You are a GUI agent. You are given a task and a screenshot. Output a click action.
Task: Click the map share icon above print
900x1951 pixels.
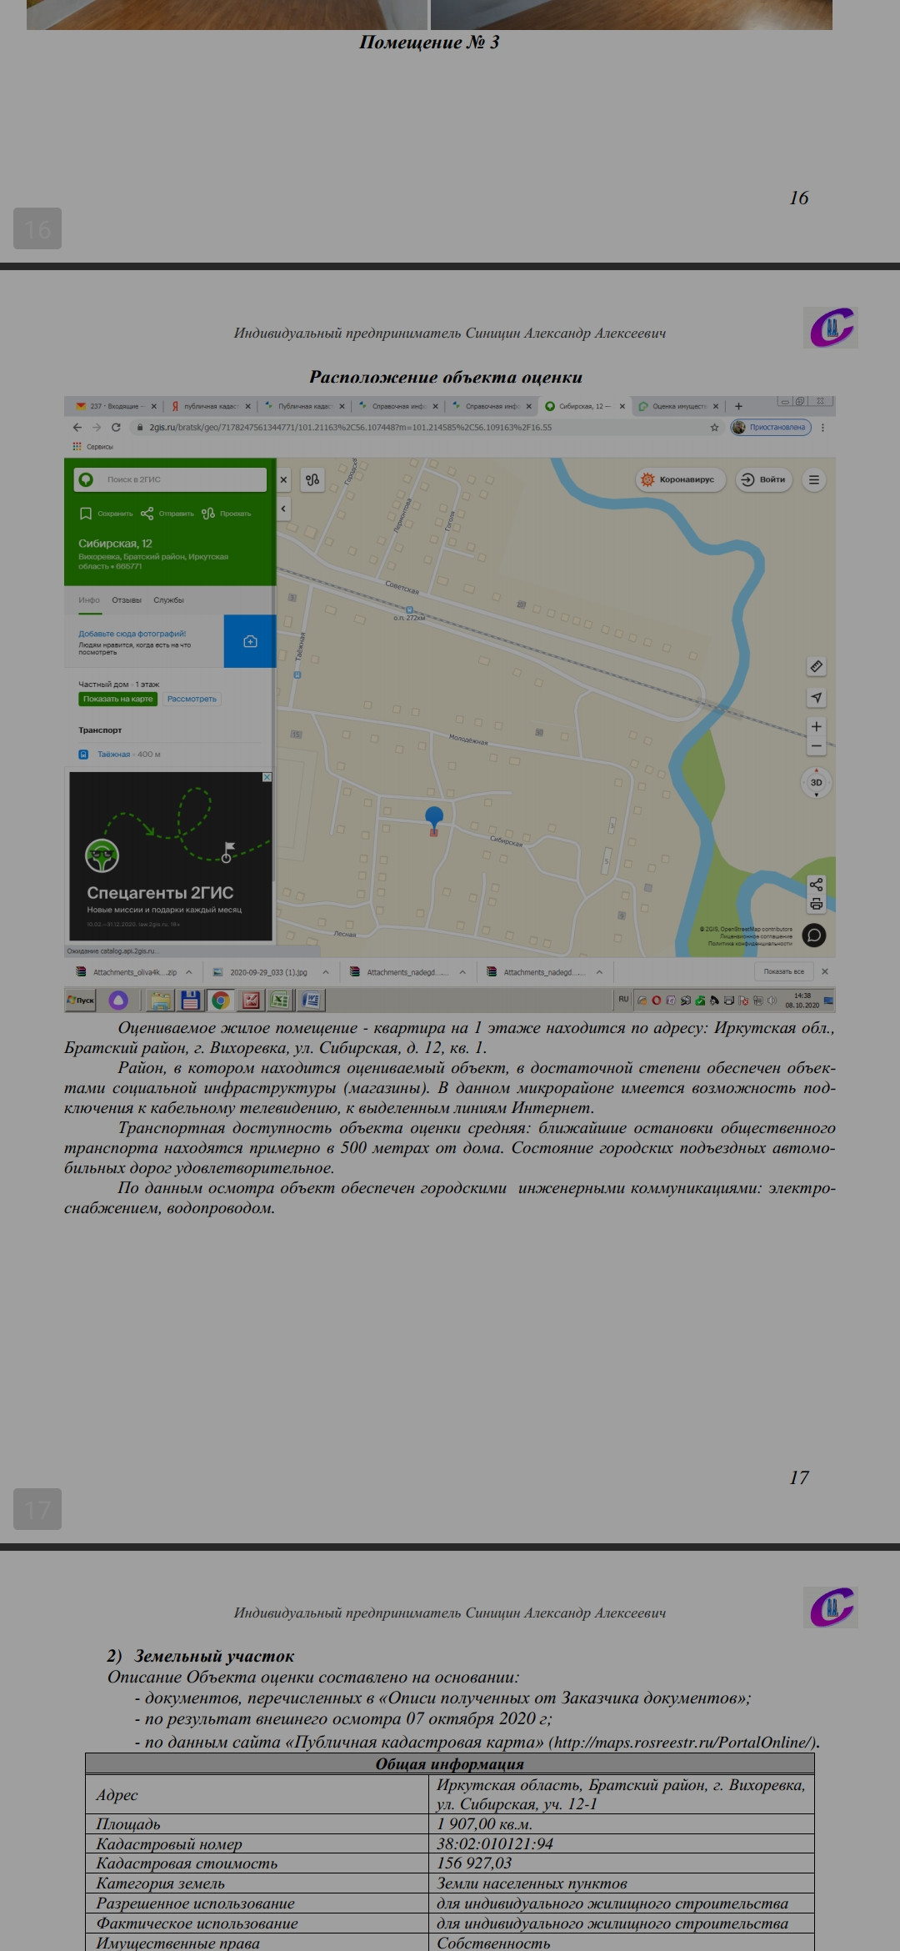tap(817, 885)
